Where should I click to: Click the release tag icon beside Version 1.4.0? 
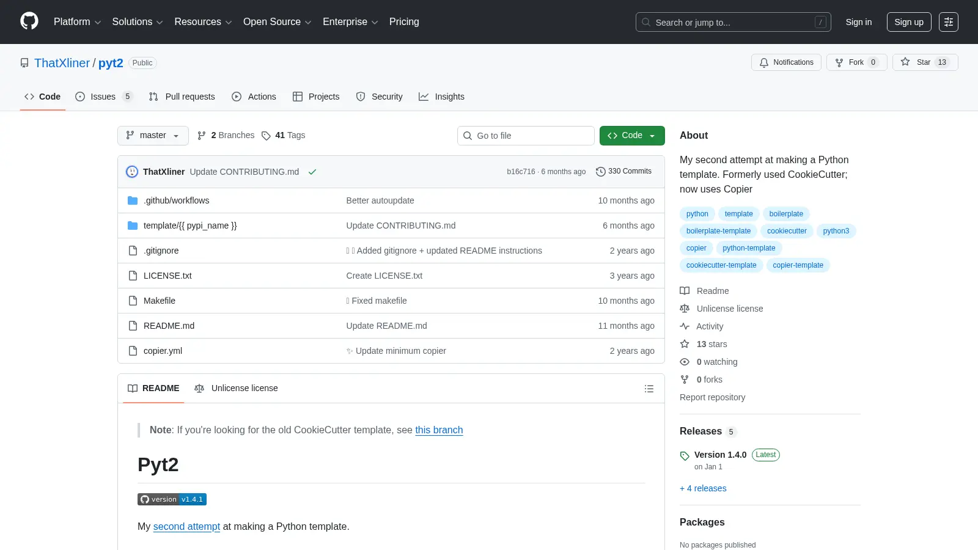click(685, 456)
